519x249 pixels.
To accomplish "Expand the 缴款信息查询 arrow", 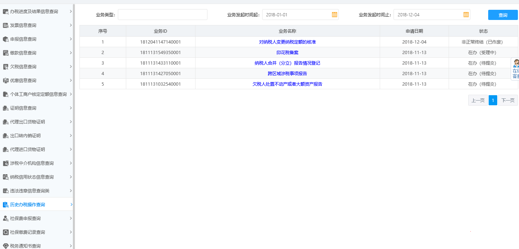I will [71, 53].
